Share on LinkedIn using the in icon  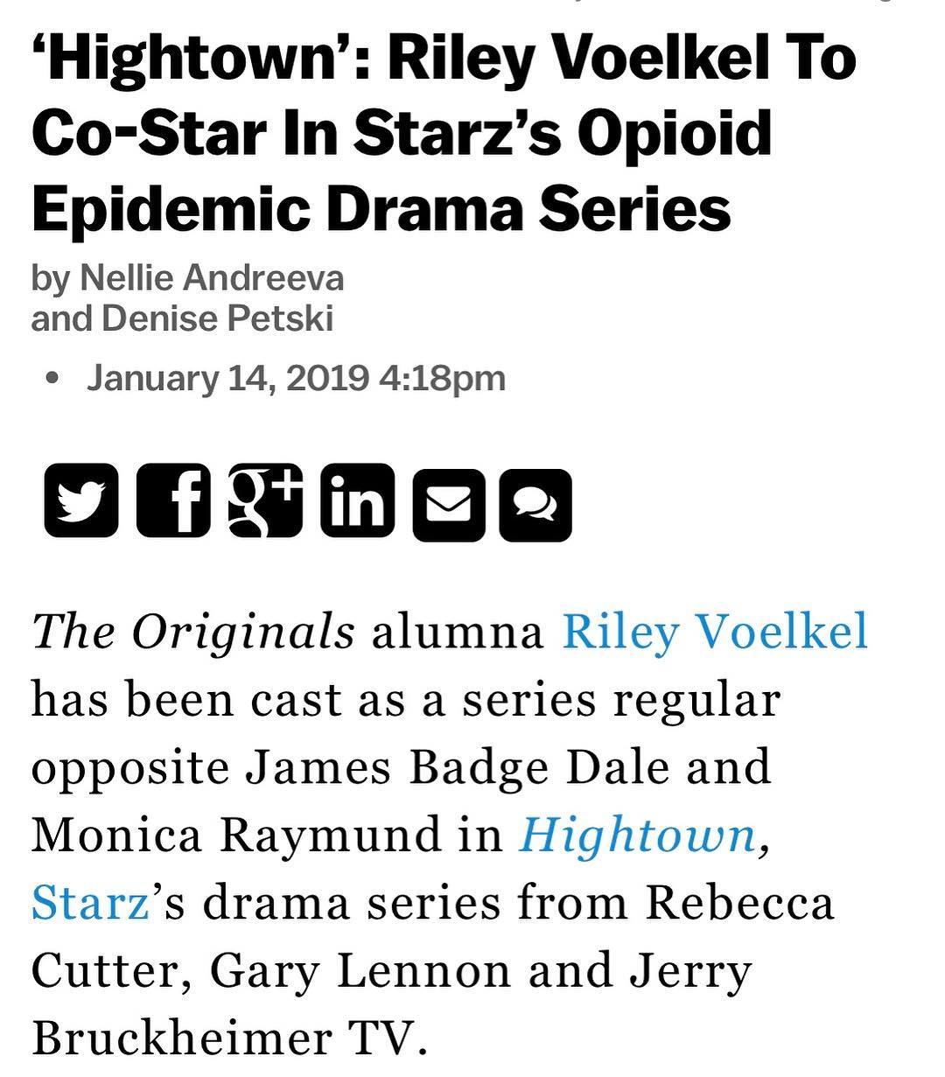click(x=358, y=500)
